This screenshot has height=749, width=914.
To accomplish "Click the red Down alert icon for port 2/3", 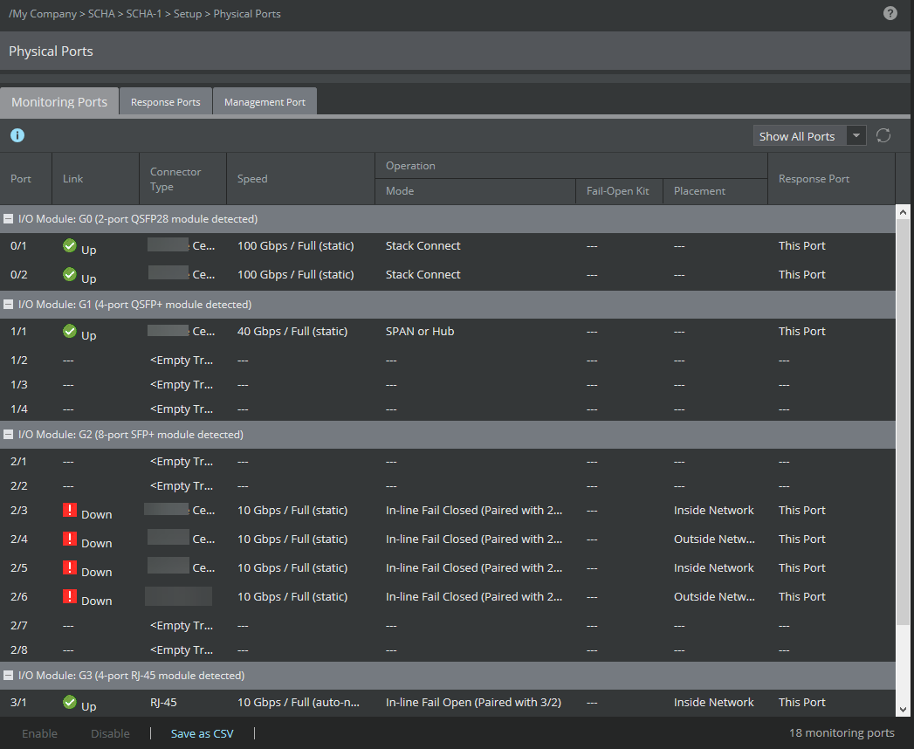I will (x=69, y=510).
